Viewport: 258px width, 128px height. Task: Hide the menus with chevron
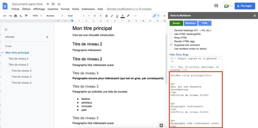click(164, 16)
